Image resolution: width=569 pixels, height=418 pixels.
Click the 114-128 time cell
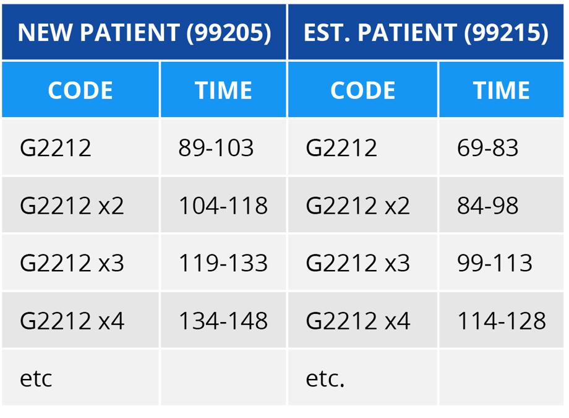(502, 320)
